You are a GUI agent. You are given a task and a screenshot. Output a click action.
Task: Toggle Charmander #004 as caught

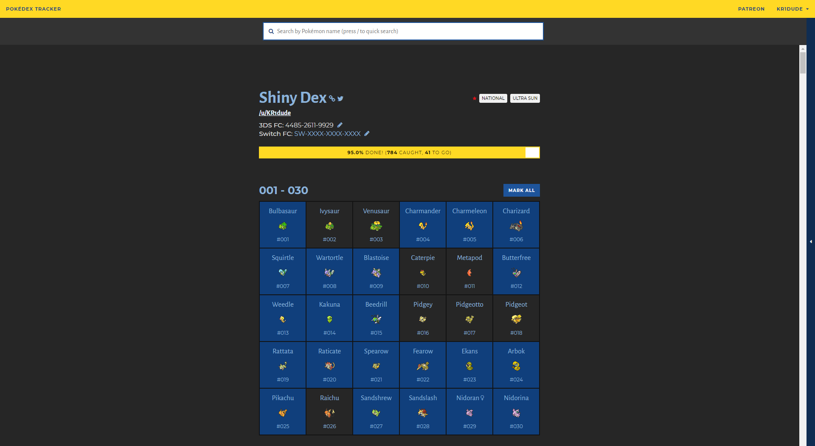click(423, 225)
